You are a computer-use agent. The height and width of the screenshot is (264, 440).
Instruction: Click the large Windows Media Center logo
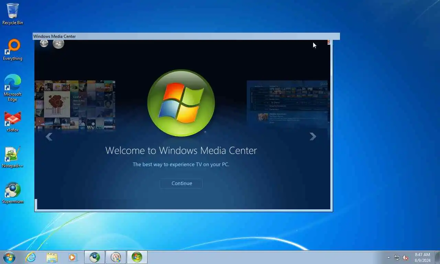tap(181, 103)
